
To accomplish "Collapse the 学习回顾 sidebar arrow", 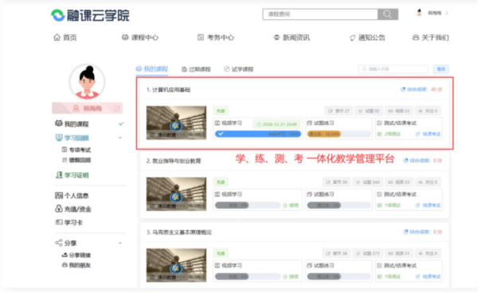I will pyautogui.click(x=120, y=138).
